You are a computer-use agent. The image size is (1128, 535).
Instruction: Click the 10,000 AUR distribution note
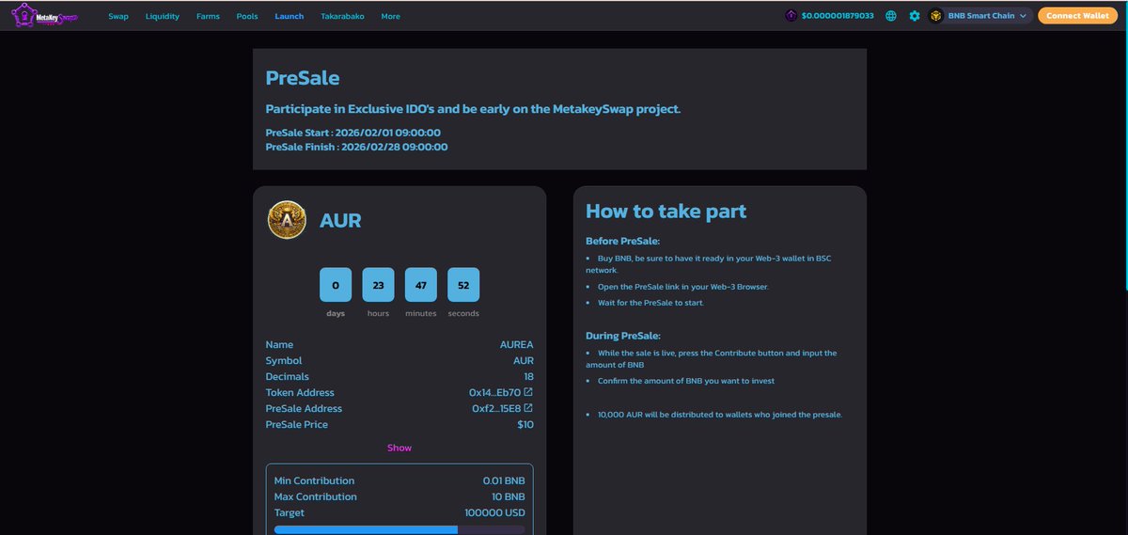click(x=720, y=415)
